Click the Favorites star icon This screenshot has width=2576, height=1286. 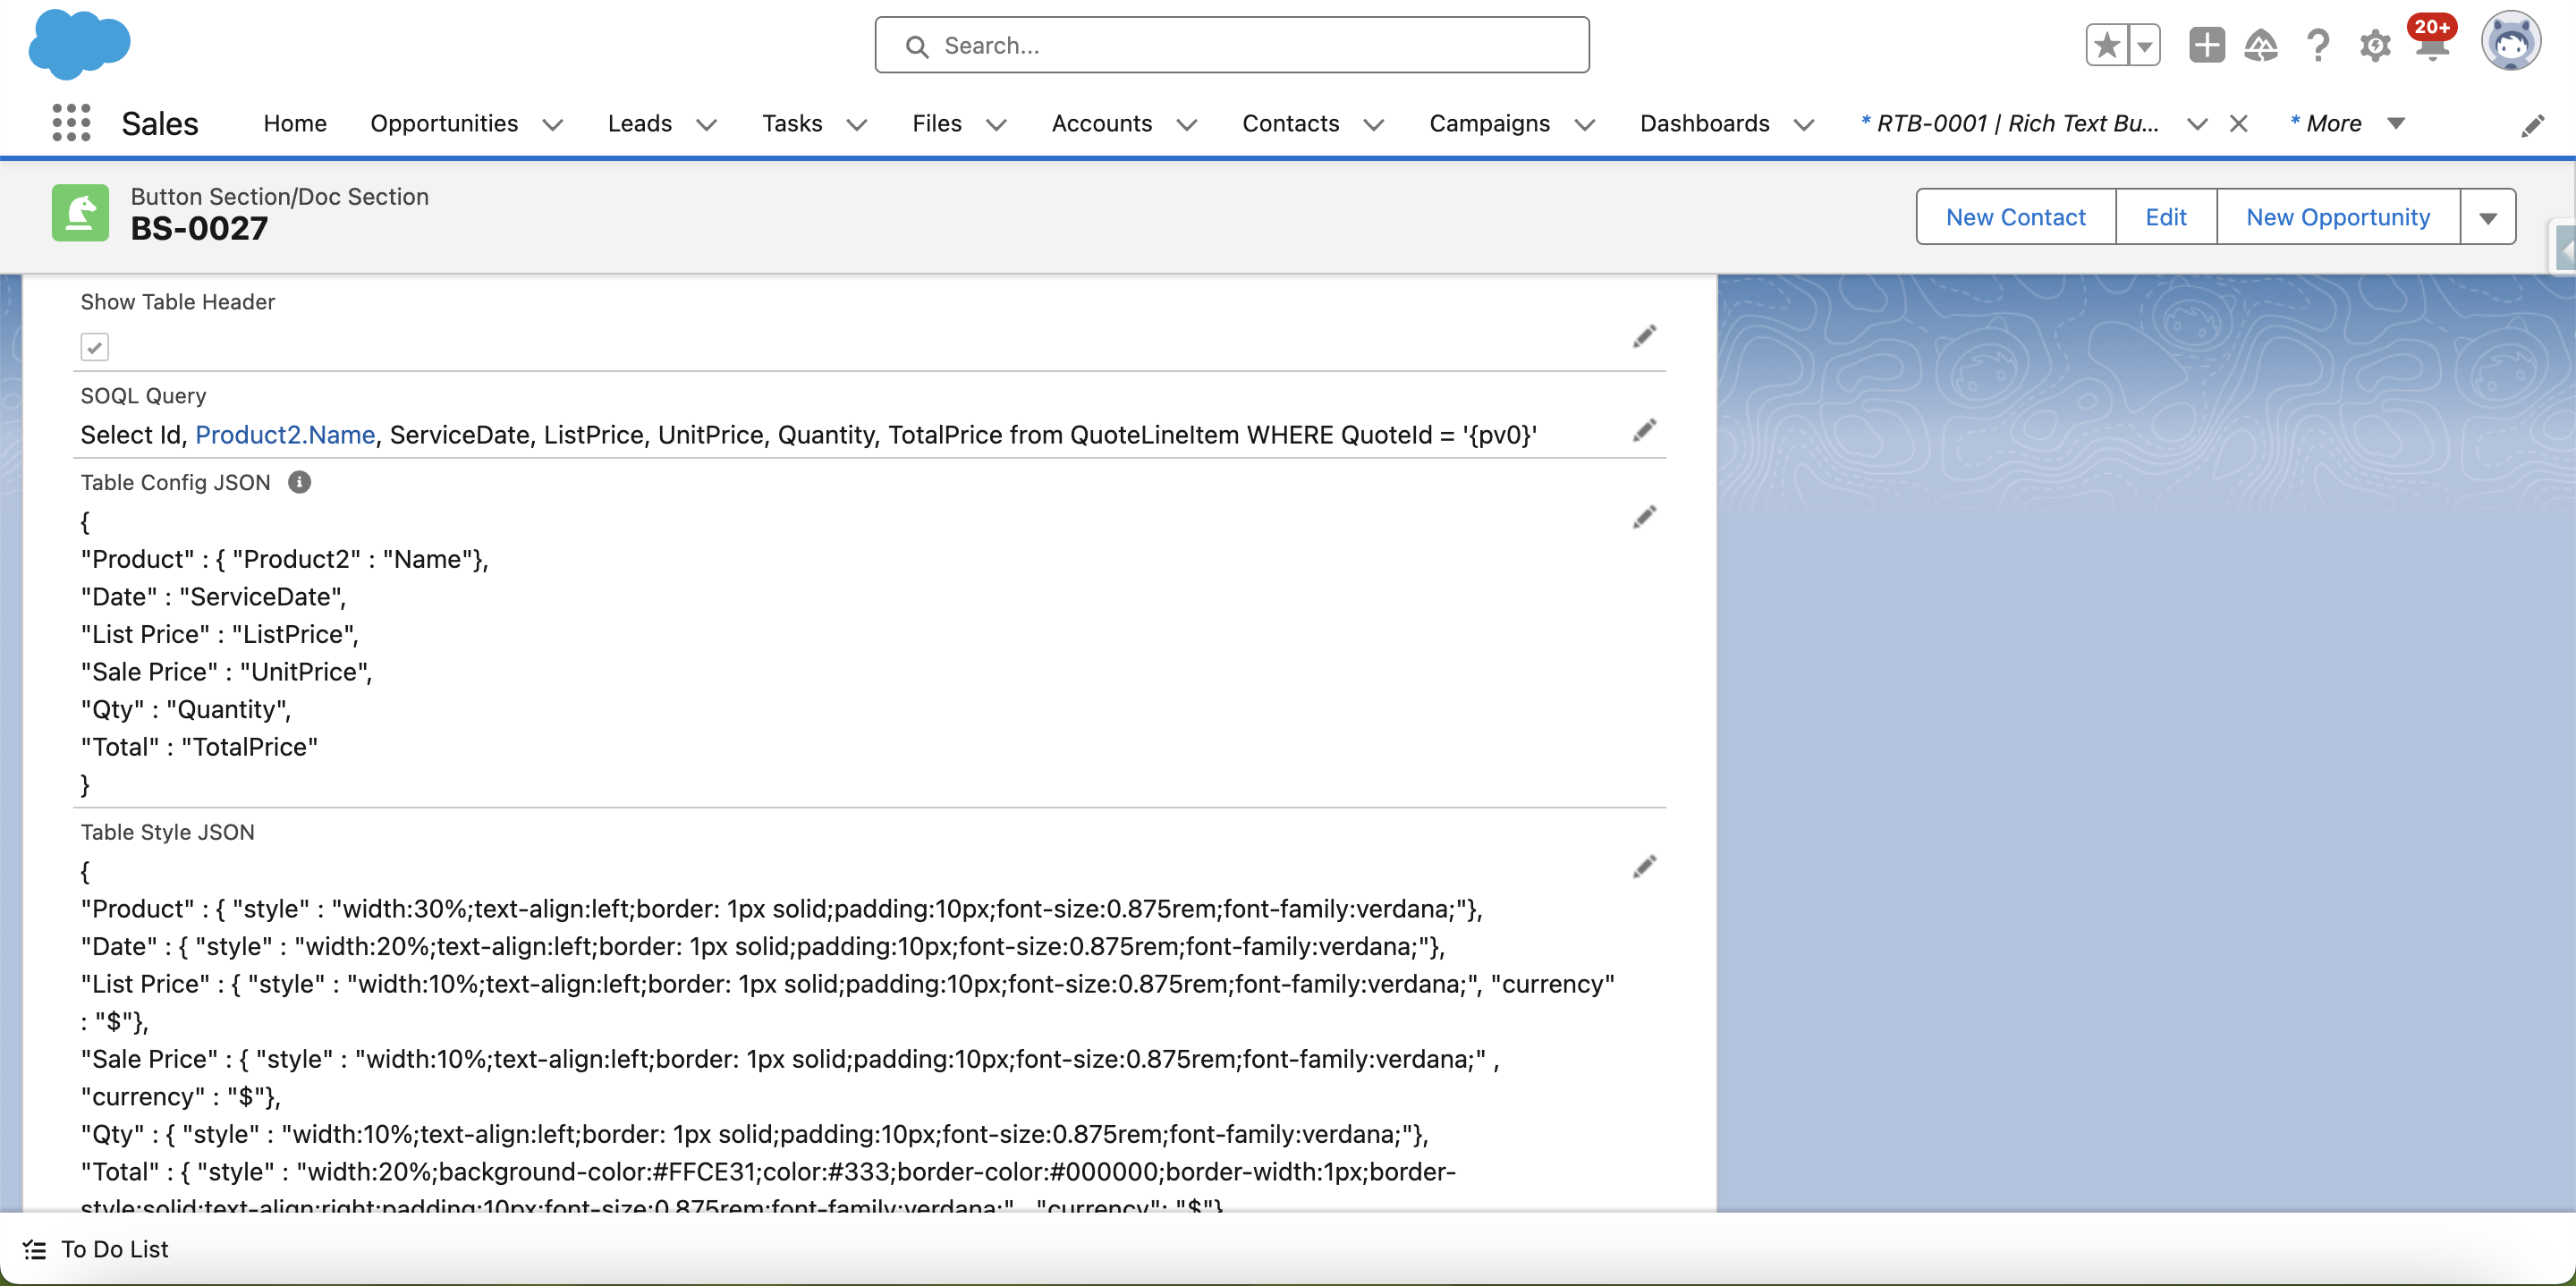pyautogui.click(x=2106, y=45)
